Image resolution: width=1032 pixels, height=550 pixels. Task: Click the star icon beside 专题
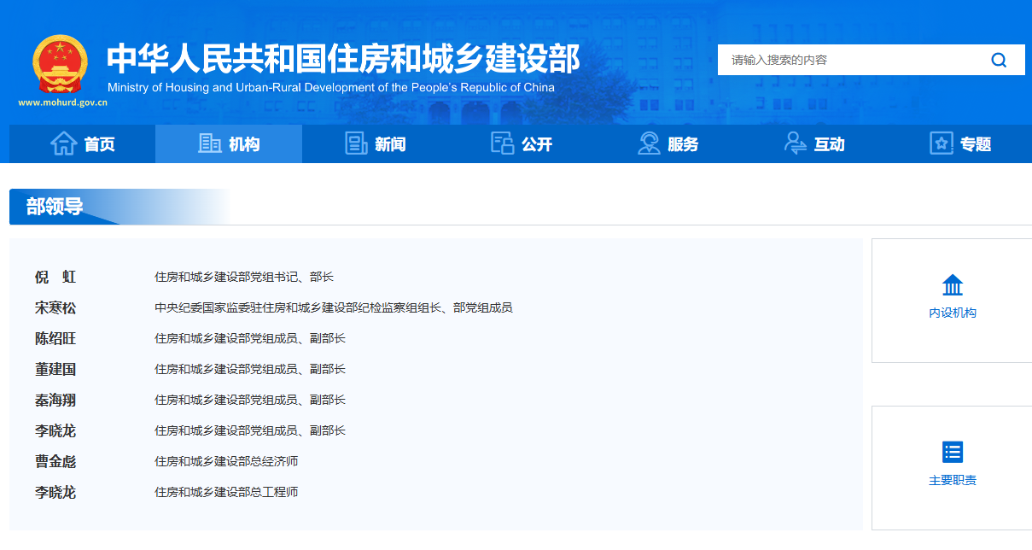941,143
